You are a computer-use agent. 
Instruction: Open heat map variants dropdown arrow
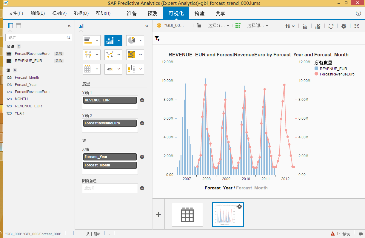(141, 55)
